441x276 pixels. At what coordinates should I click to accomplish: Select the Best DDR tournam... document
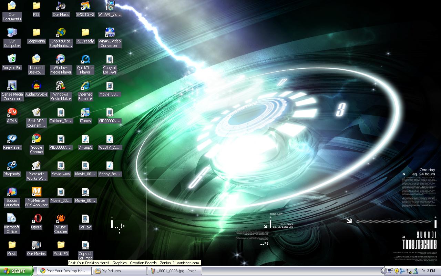point(36,117)
